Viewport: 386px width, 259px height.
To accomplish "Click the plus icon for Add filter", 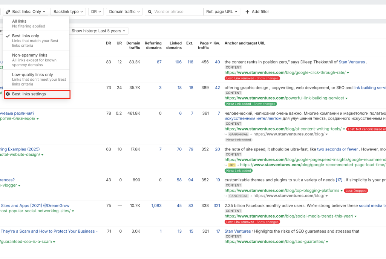I will pos(248,12).
